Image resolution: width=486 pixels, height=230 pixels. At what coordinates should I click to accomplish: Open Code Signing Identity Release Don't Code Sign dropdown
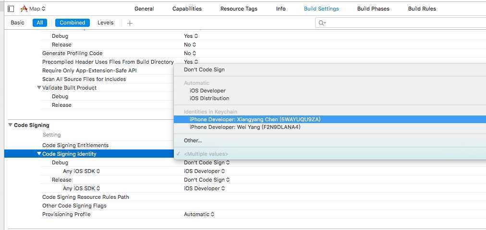pos(207,180)
